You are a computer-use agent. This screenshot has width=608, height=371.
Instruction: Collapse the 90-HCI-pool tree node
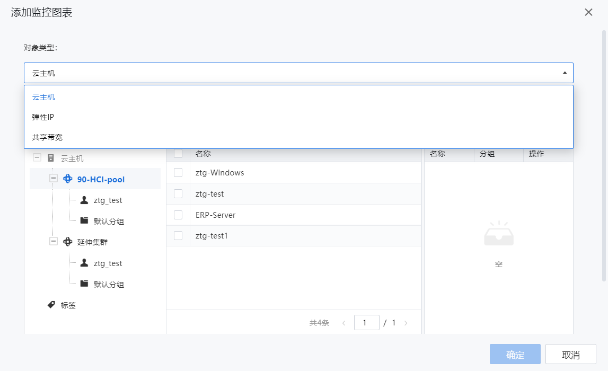pos(53,179)
